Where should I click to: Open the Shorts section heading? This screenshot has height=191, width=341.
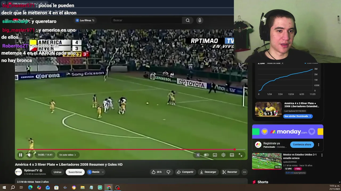pos(263,182)
